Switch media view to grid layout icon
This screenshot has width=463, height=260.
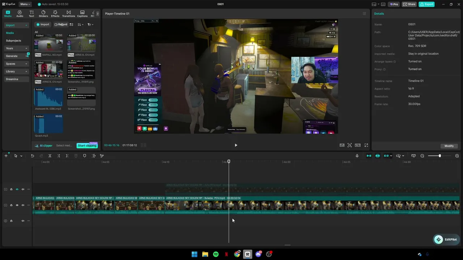(x=71, y=25)
